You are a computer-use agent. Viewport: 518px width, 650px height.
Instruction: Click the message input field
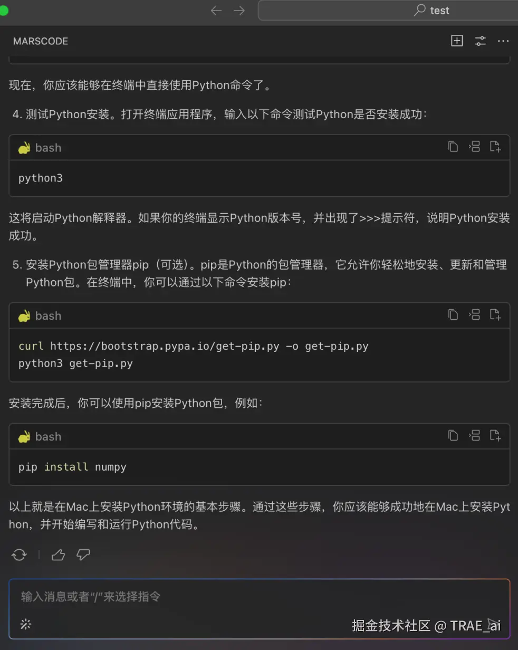(x=259, y=597)
